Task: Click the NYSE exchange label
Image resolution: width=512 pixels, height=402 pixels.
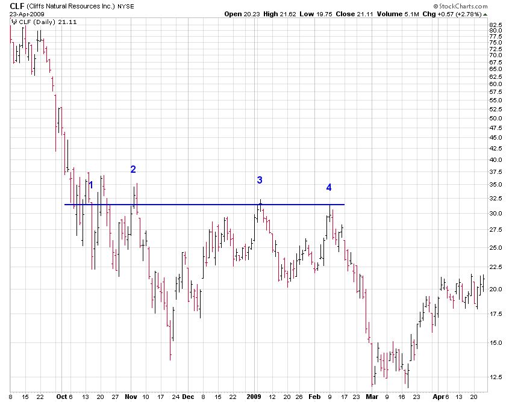Action: (x=126, y=6)
